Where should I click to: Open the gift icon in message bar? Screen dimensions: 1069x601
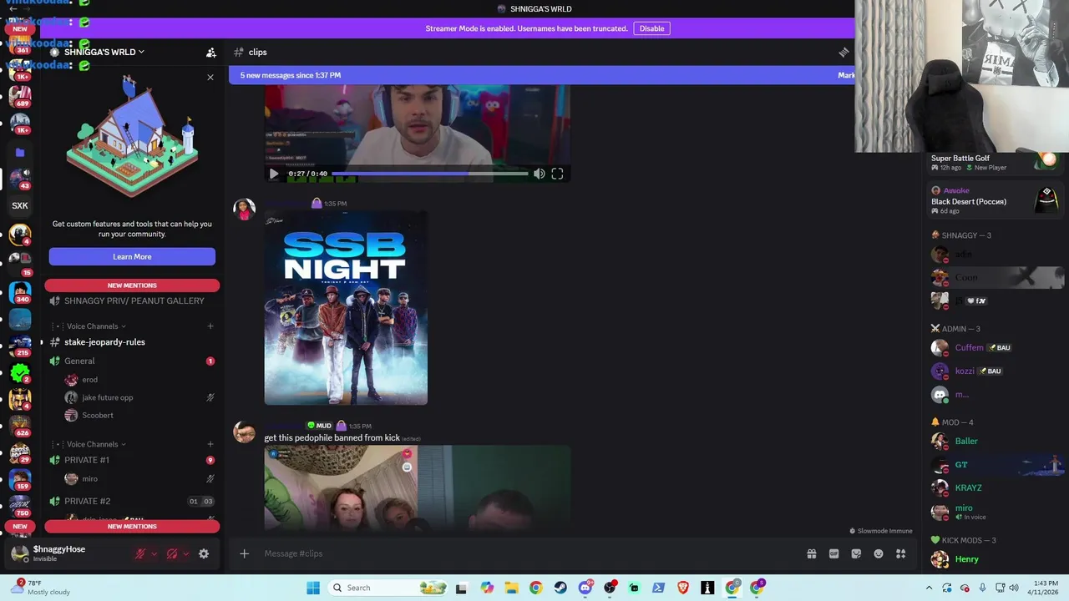(x=811, y=553)
